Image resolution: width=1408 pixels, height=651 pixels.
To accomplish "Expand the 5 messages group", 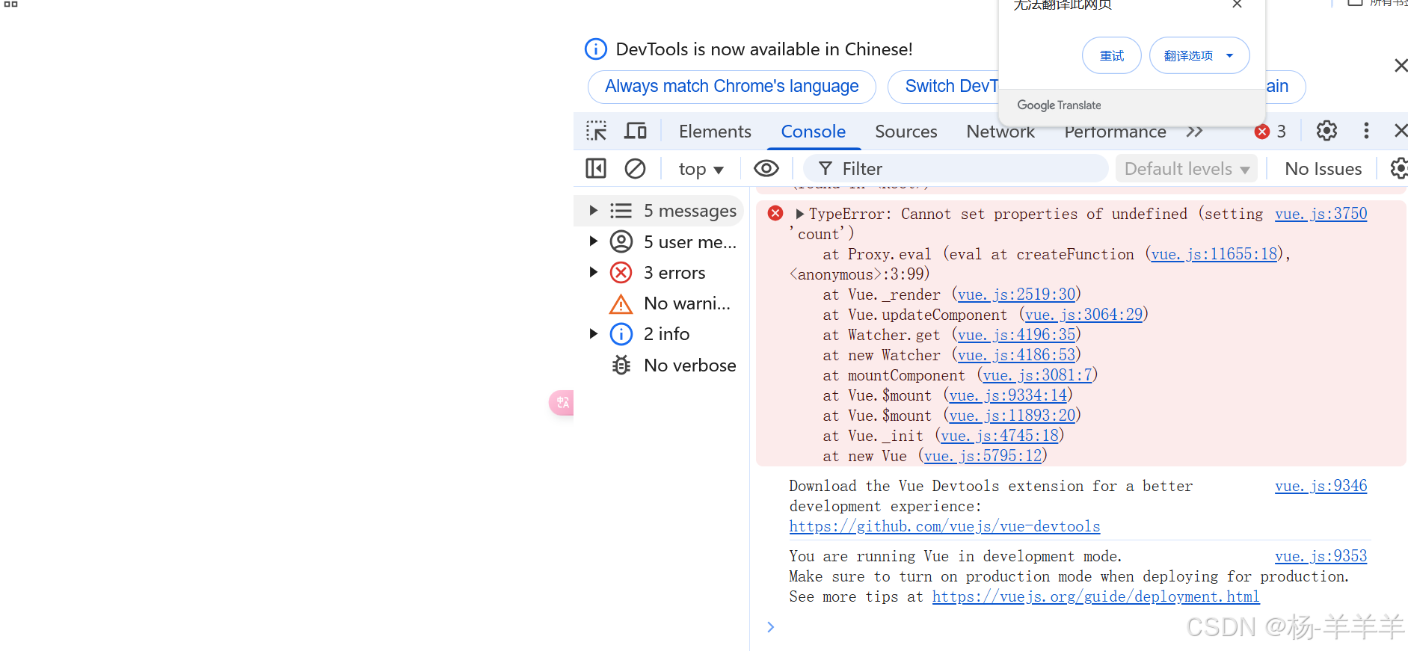I will pyautogui.click(x=593, y=211).
